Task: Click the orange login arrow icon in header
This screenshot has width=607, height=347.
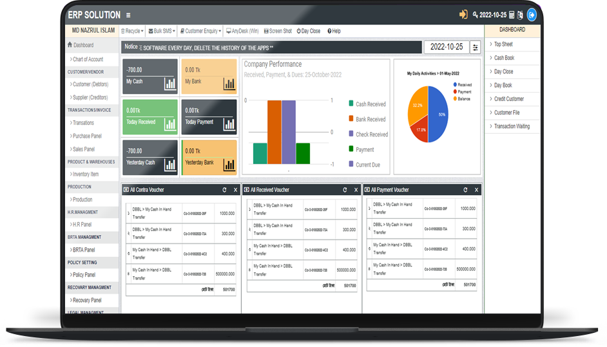Action: [x=463, y=14]
